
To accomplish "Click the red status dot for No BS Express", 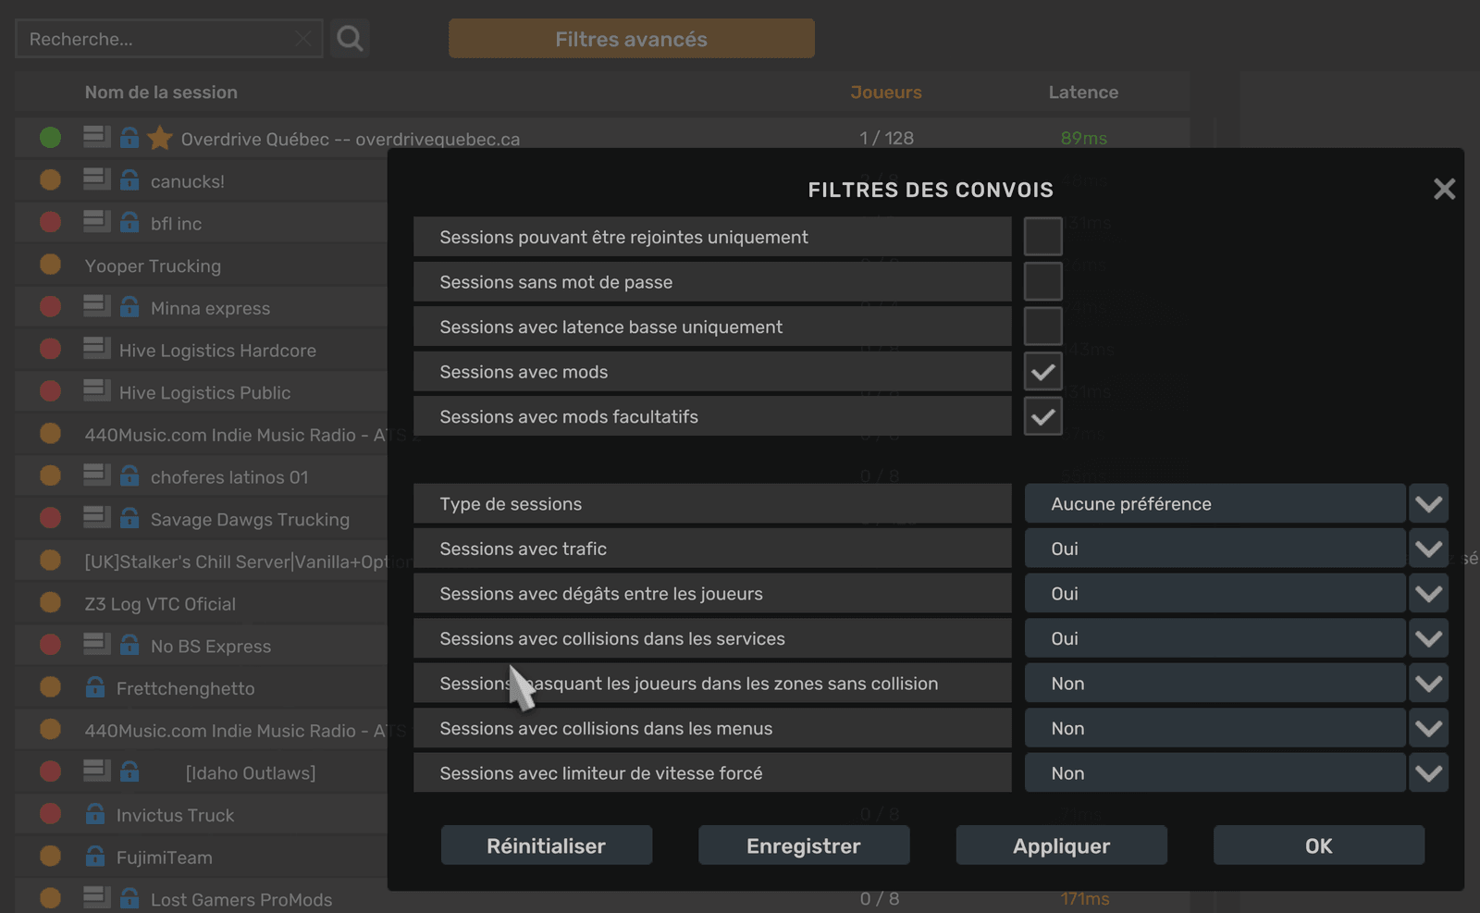I will coord(51,645).
